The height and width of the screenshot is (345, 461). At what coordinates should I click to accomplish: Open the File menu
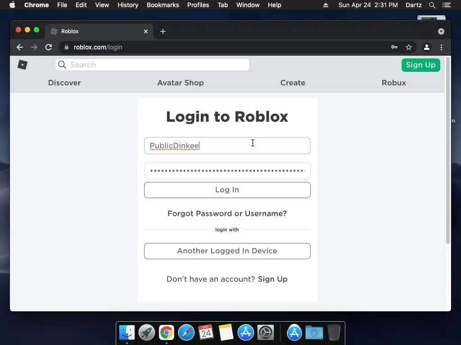62,5
